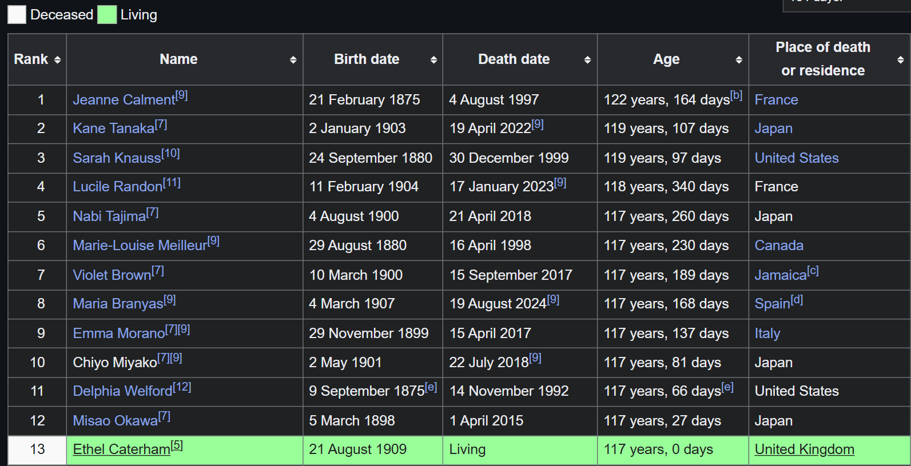Click the Italy country link

tap(767, 334)
